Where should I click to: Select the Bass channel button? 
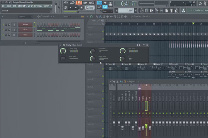[25, 35]
